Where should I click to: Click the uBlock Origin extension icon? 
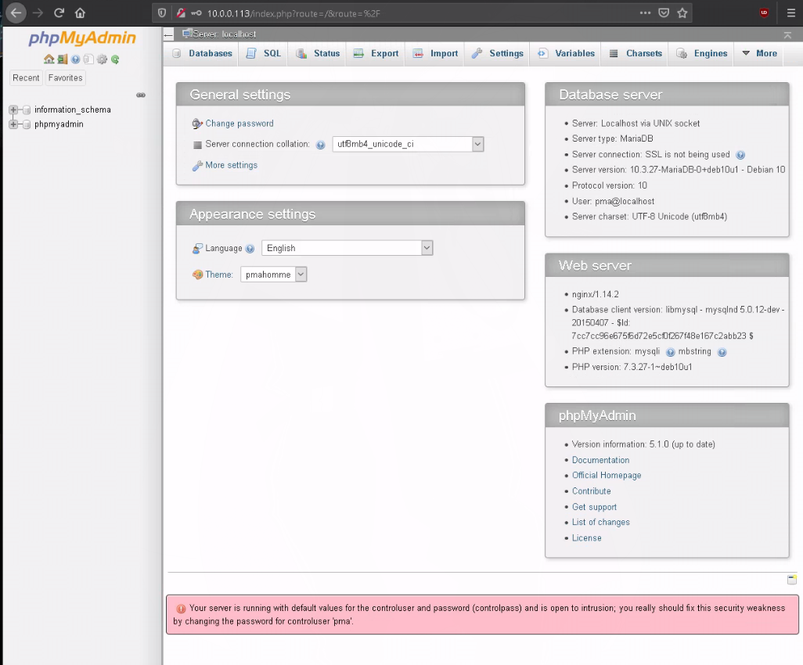(x=764, y=13)
